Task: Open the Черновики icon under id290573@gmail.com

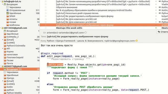Action: coord(5,72)
